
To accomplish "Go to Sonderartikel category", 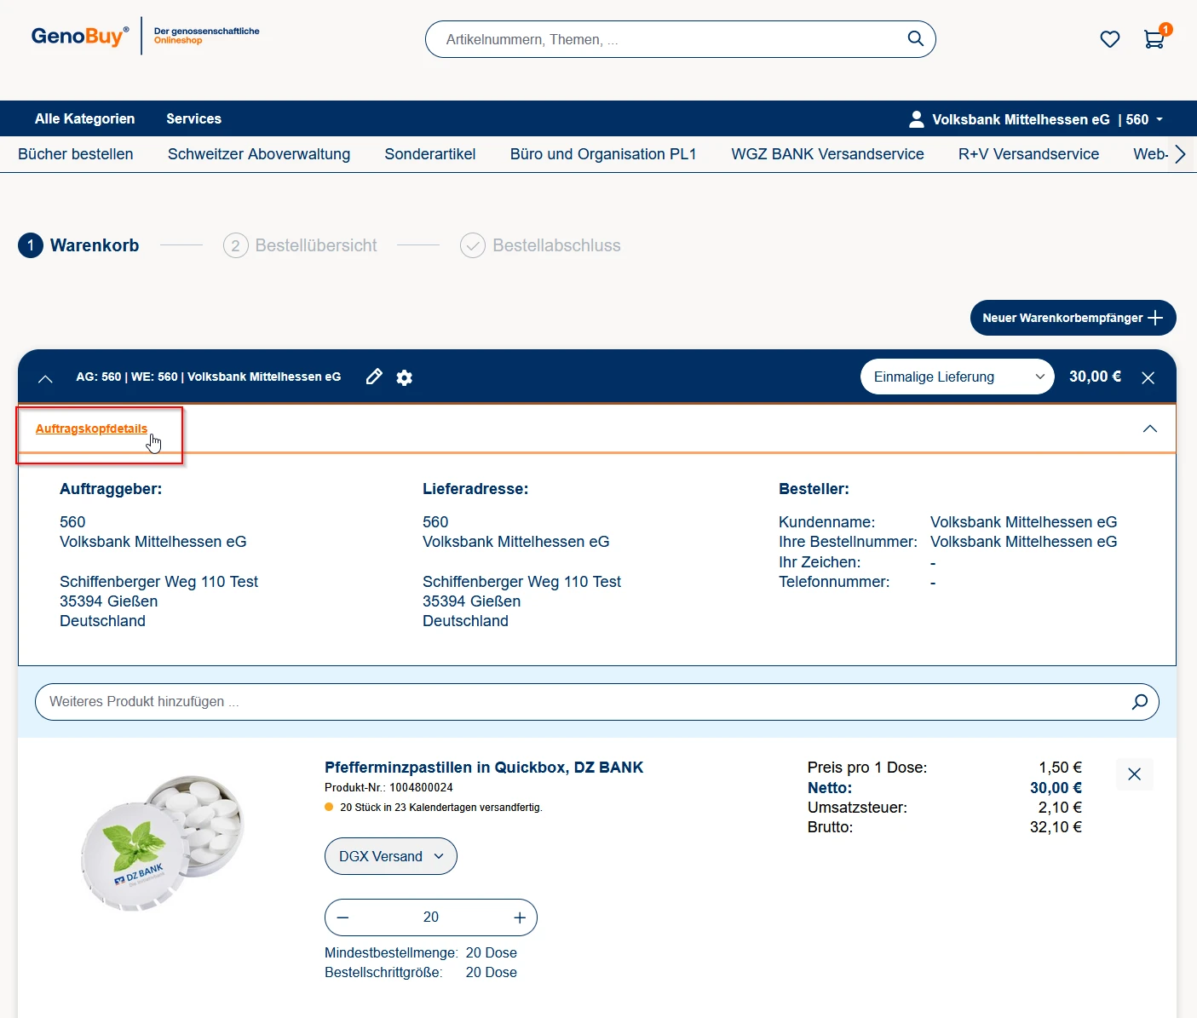I will pos(429,154).
